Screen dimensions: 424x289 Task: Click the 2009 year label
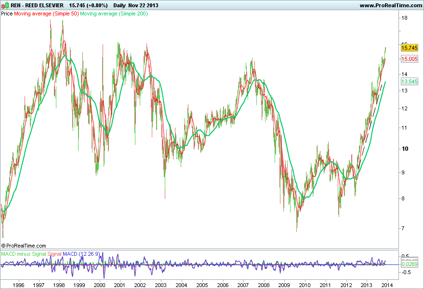click(284, 285)
